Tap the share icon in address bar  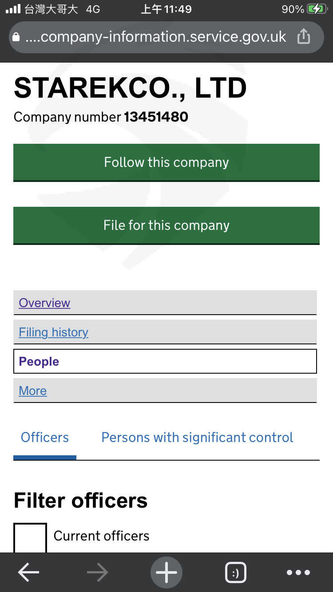pyautogui.click(x=303, y=36)
